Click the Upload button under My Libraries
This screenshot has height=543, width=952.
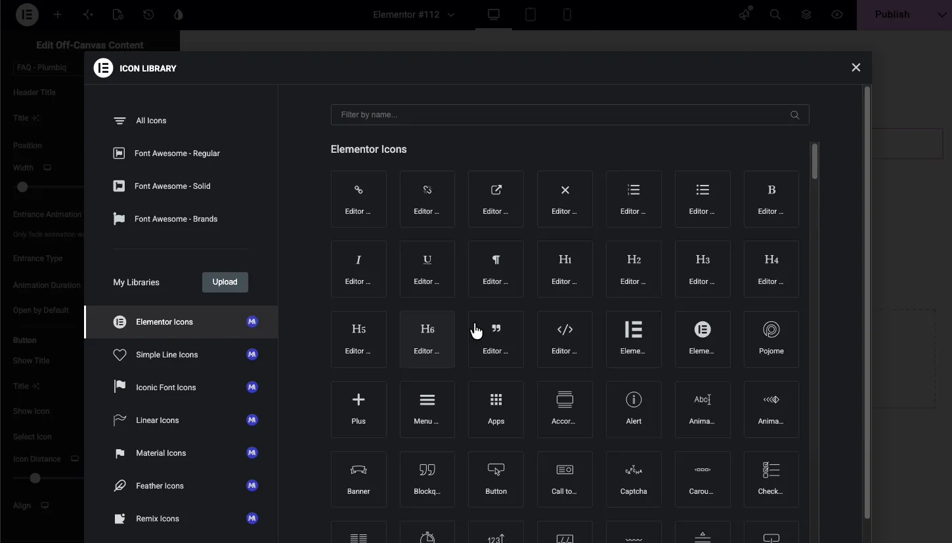[x=225, y=282]
